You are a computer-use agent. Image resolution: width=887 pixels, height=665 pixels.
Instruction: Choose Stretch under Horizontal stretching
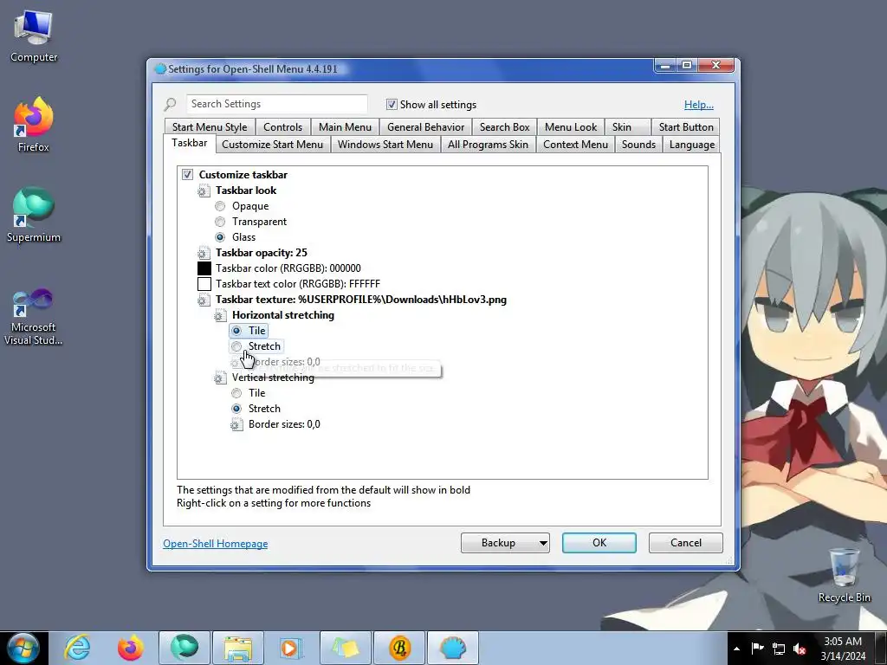point(236,346)
